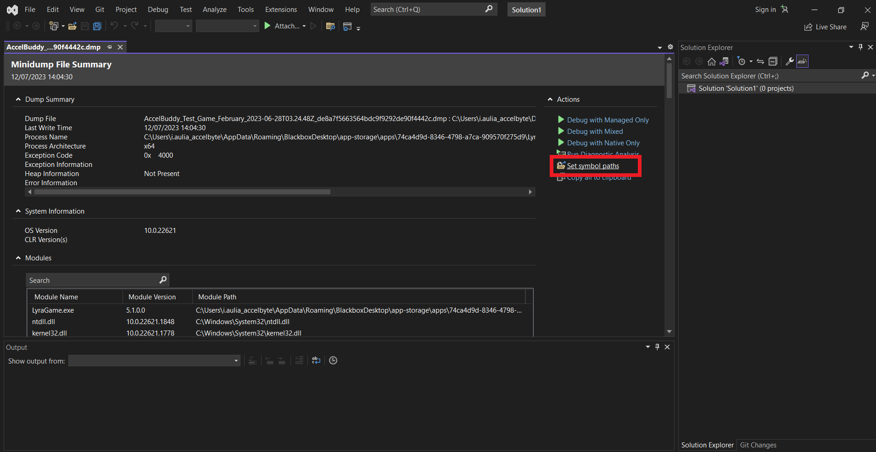Open the document tab list dropdown arrow

pyautogui.click(x=660, y=48)
